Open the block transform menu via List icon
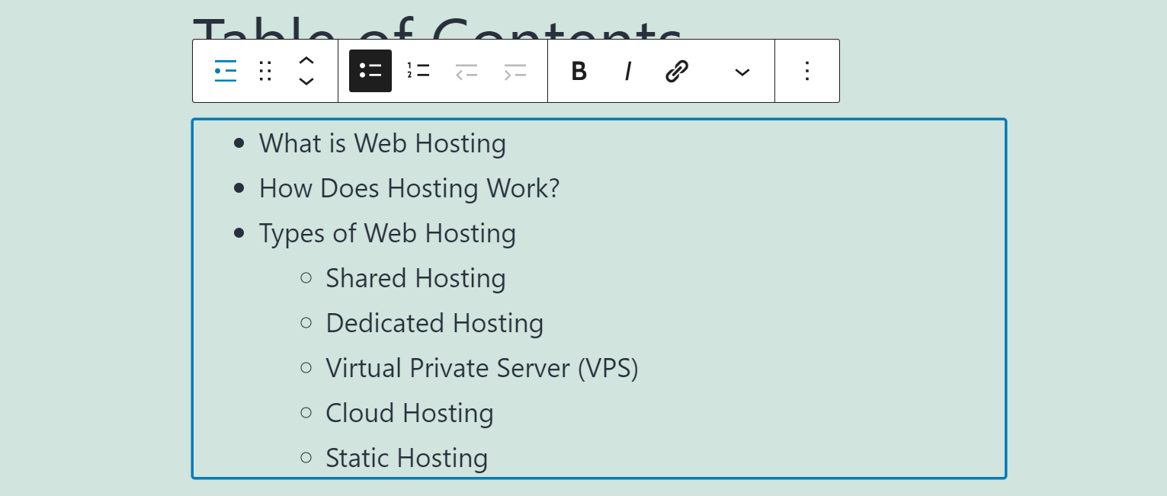The image size is (1167, 496). tap(225, 71)
